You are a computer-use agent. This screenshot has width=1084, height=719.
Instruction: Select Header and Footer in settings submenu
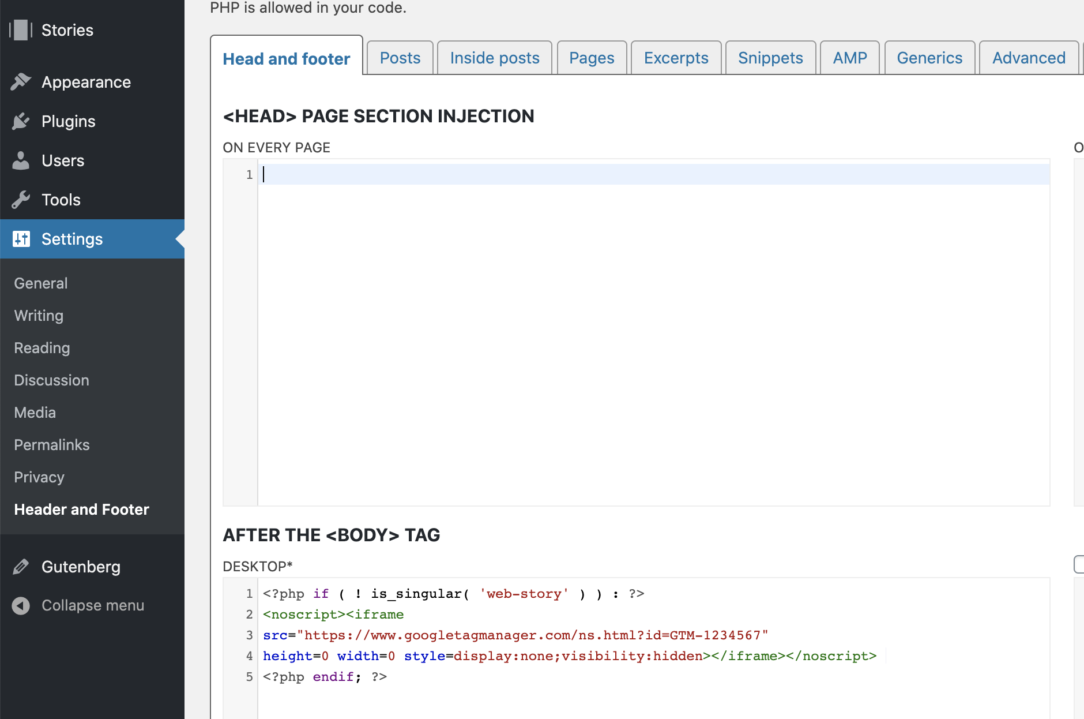pyautogui.click(x=81, y=509)
